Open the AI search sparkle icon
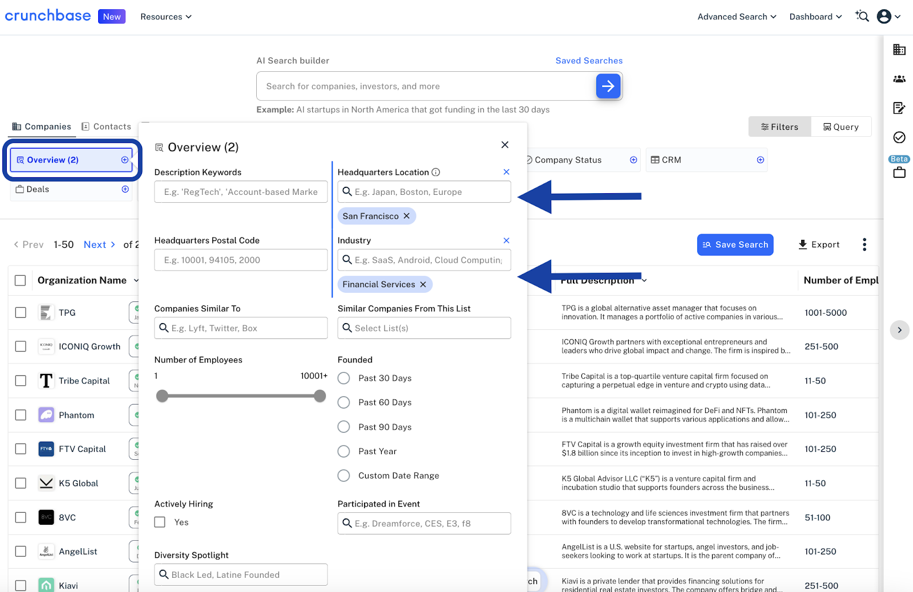 point(862,16)
